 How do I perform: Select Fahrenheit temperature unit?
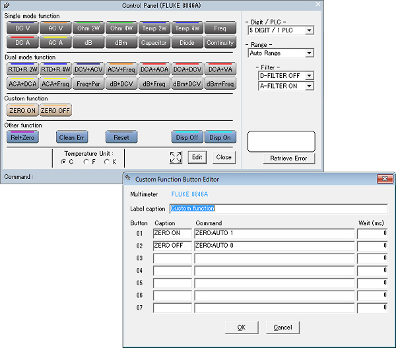[86, 162]
